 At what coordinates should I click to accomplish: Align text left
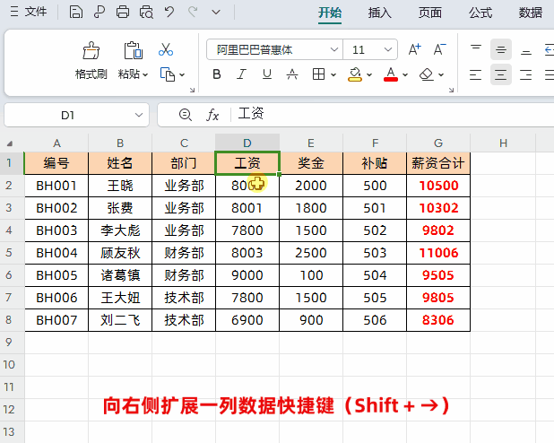tap(476, 74)
